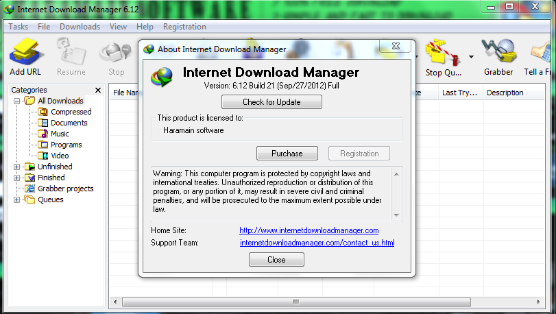Click the horizontal scrollbar right arrow
Image resolution: width=556 pixels, height=314 pixels.
(x=538, y=302)
